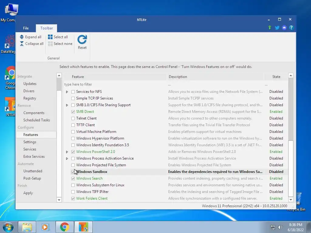Viewport: 311px width, 233px height.
Task: Click the Select none icon
Action: pos(50,44)
